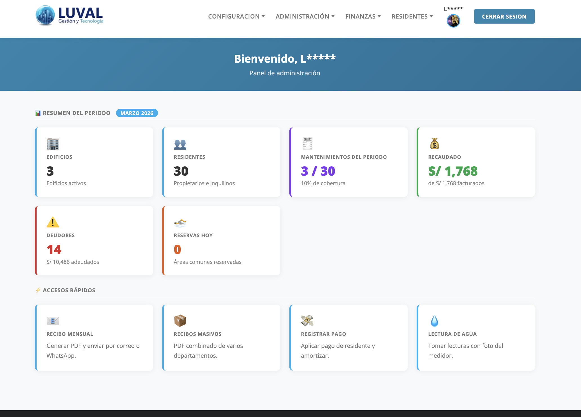Click the receipt icon for Mantenimientos

pos(307,144)
